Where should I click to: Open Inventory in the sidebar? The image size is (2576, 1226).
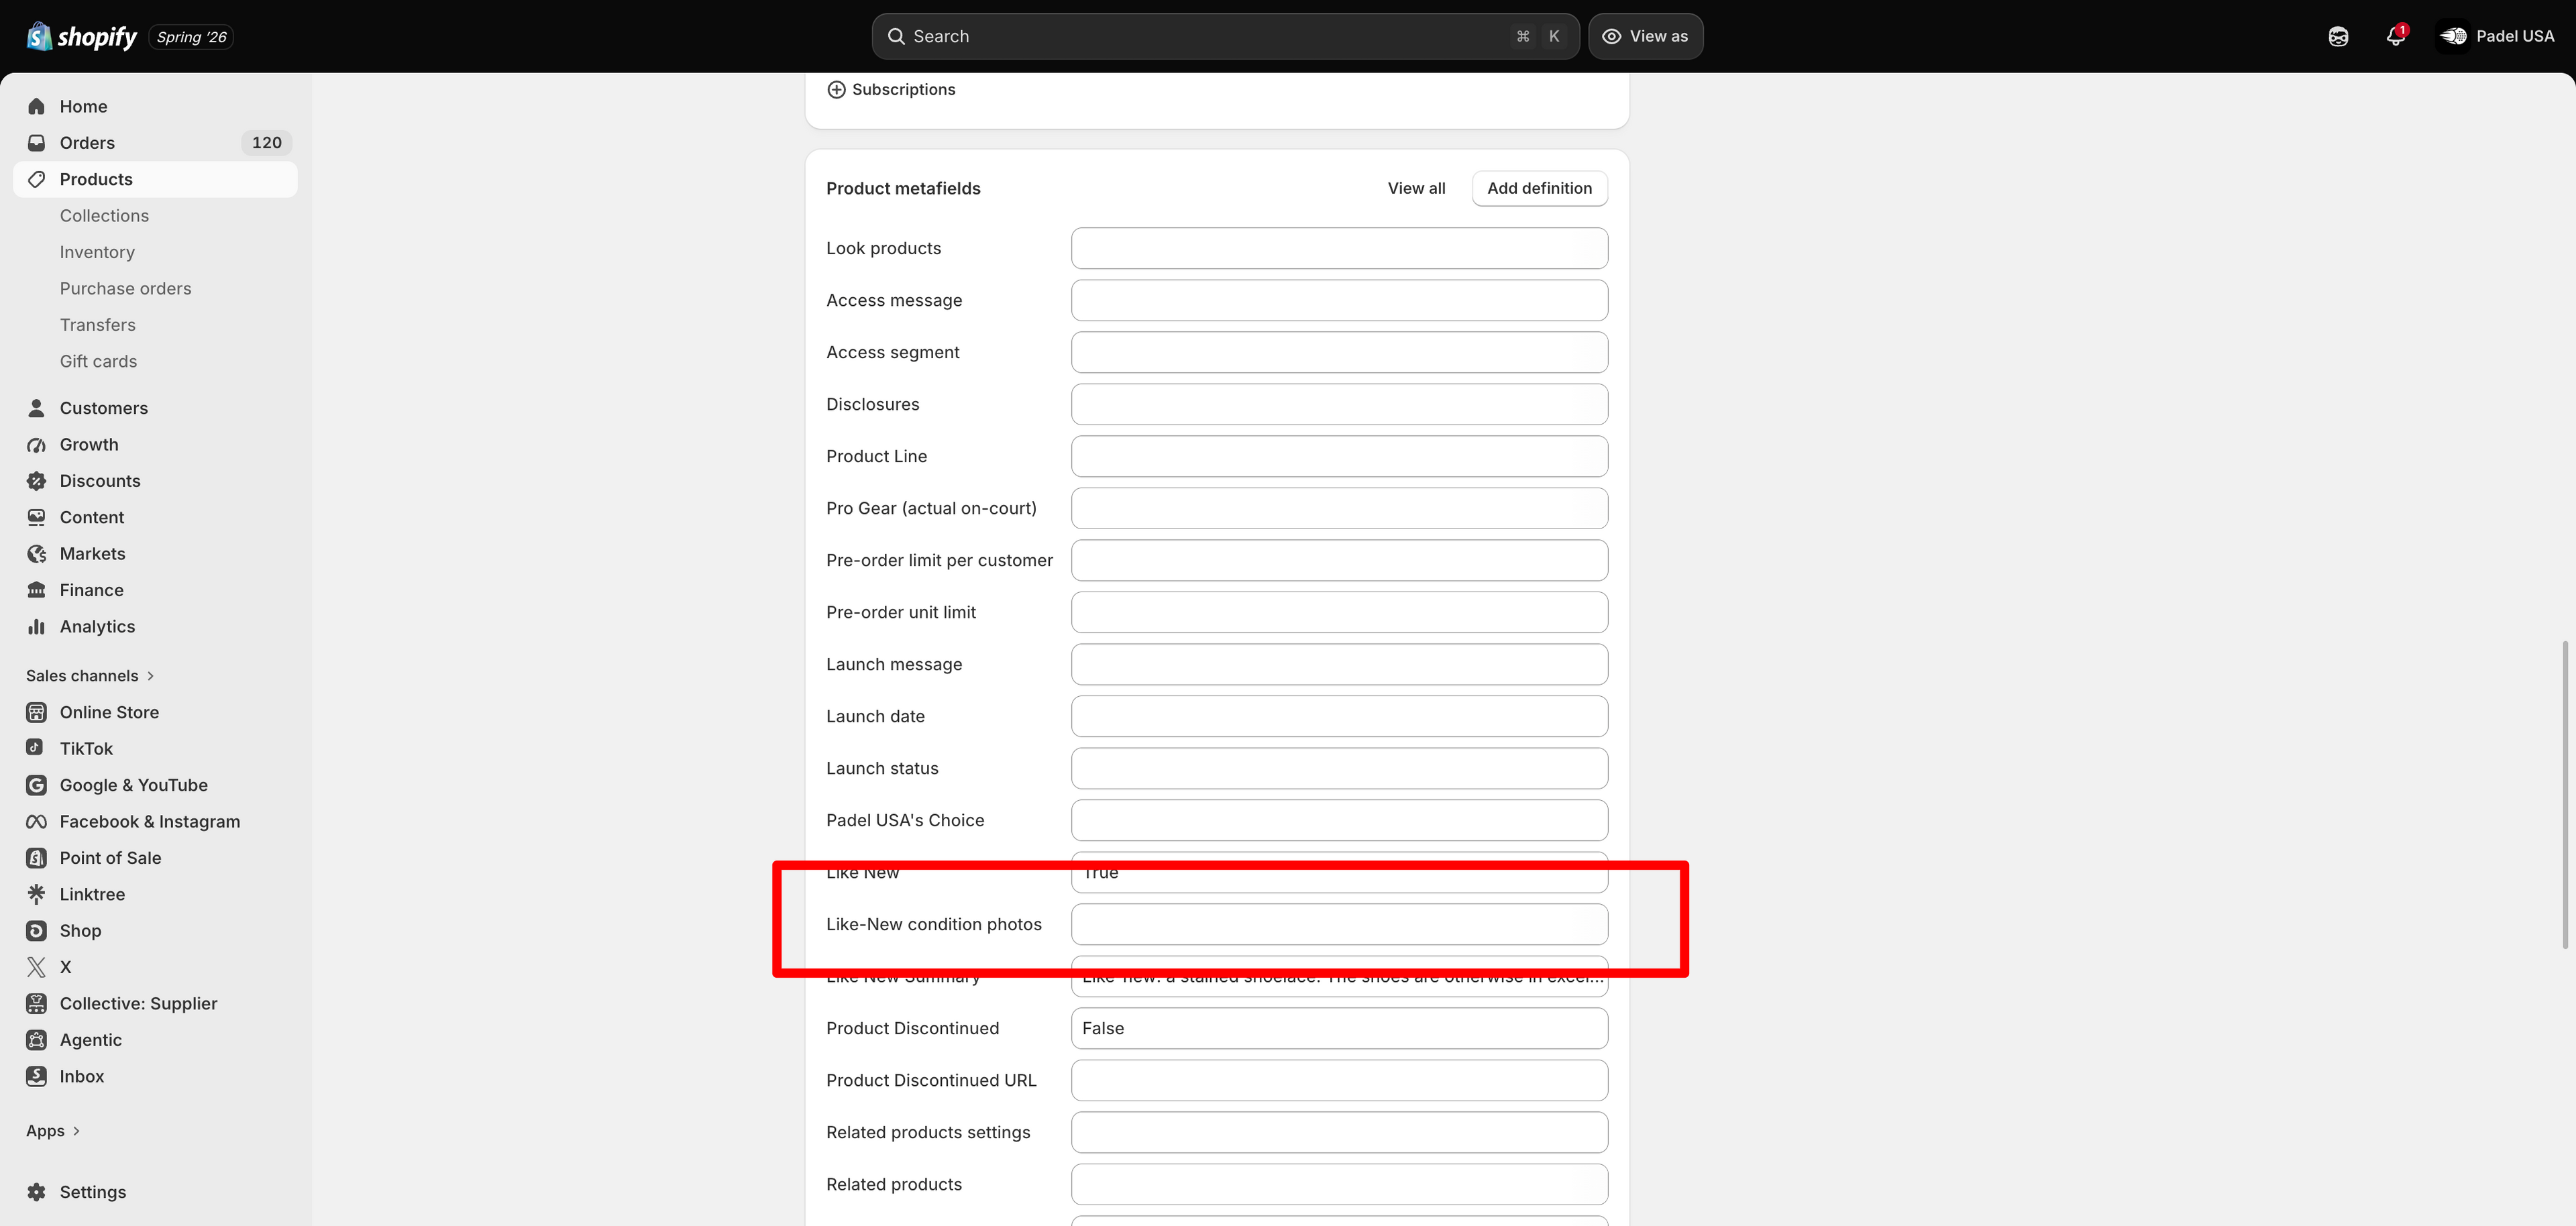click(x=97, y=252)
